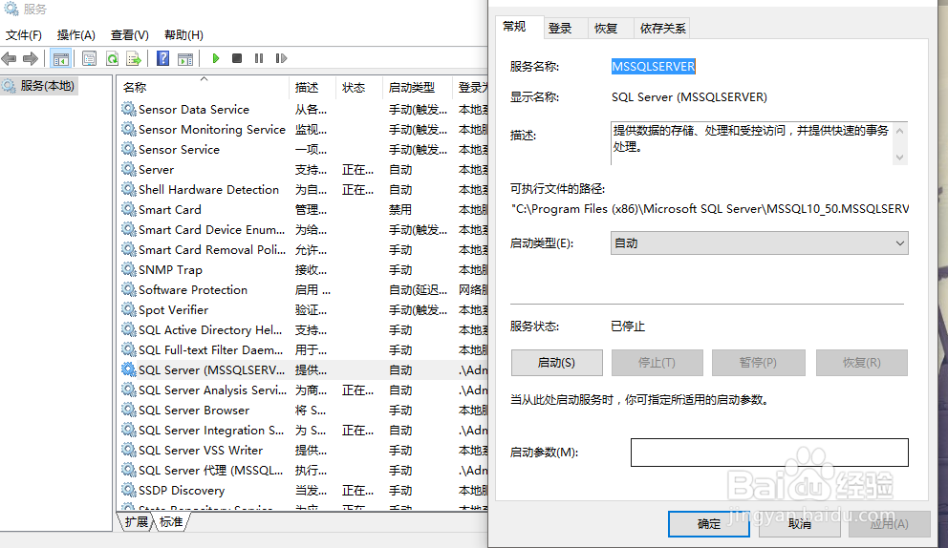Click the Stop Service square icon
The image size is (948, 548).
tap(237, 58)
